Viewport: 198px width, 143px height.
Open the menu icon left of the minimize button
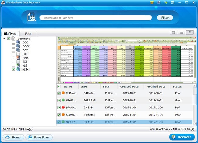click(x=172, y=2)
